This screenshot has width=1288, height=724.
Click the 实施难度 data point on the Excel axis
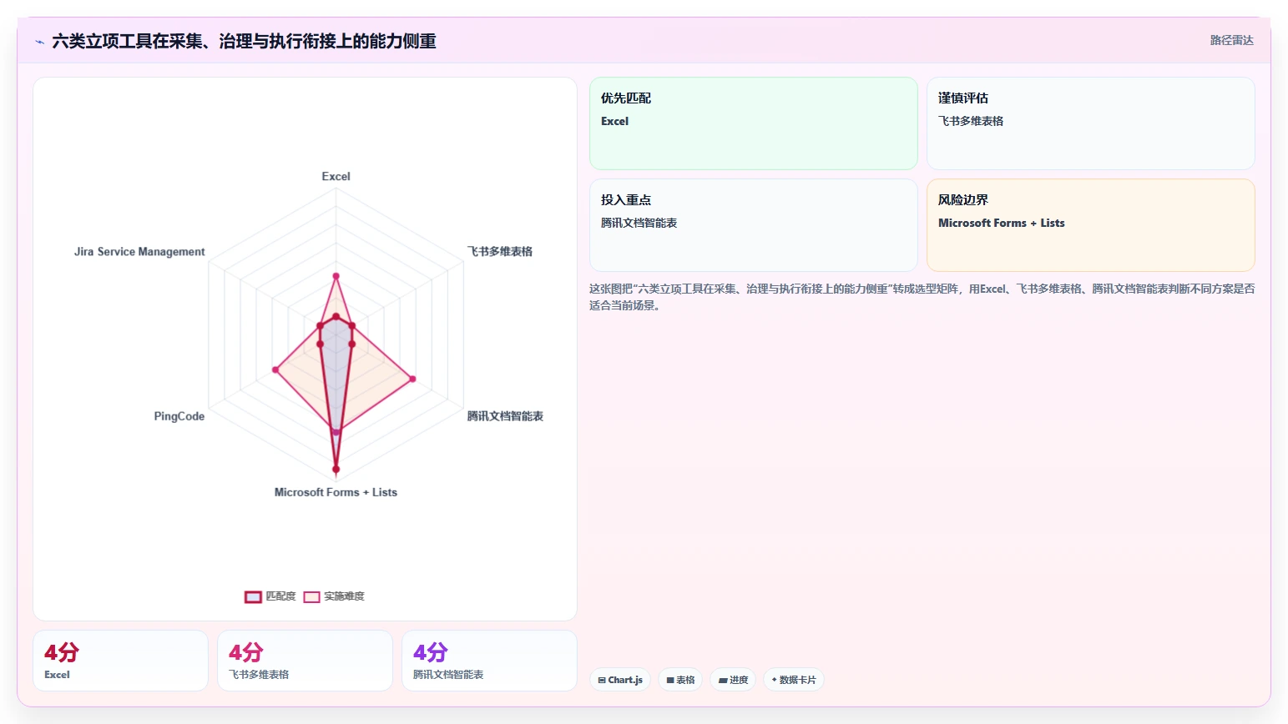tap(336, 275)
